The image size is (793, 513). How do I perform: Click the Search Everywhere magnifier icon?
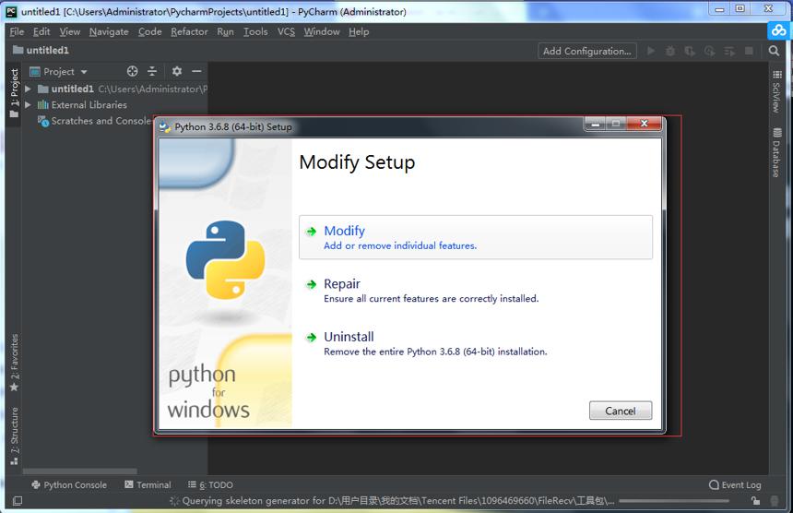point(774,51)
